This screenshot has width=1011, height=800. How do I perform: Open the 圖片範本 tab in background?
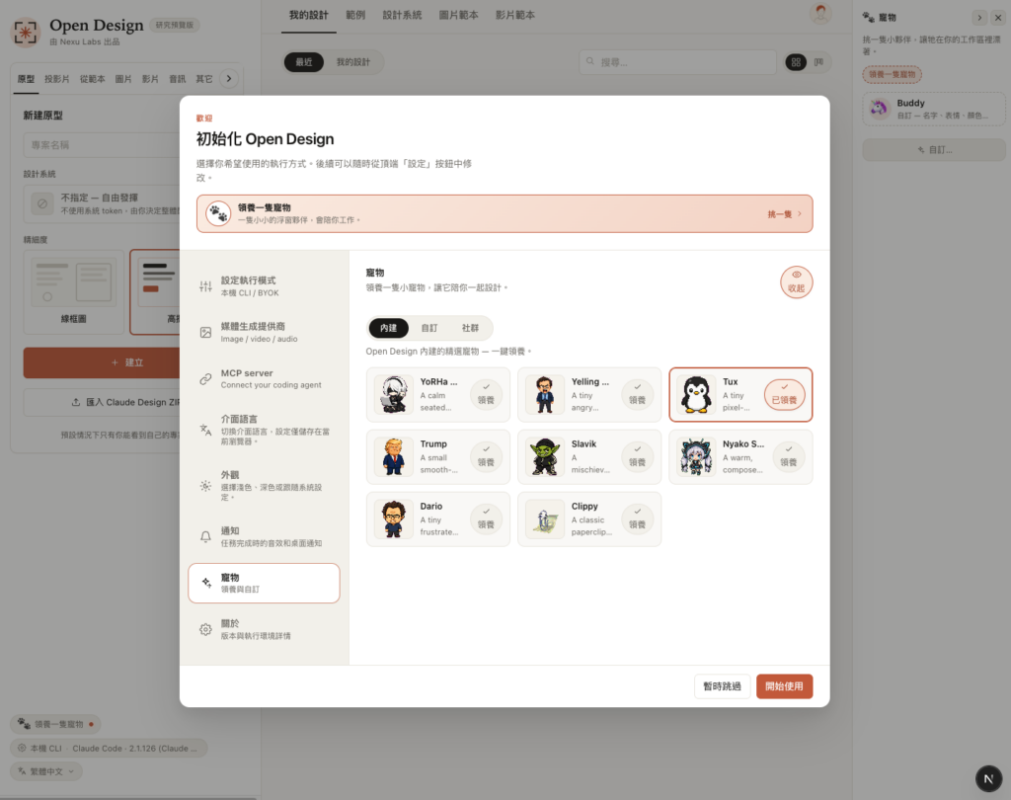(x=458, y=15)
